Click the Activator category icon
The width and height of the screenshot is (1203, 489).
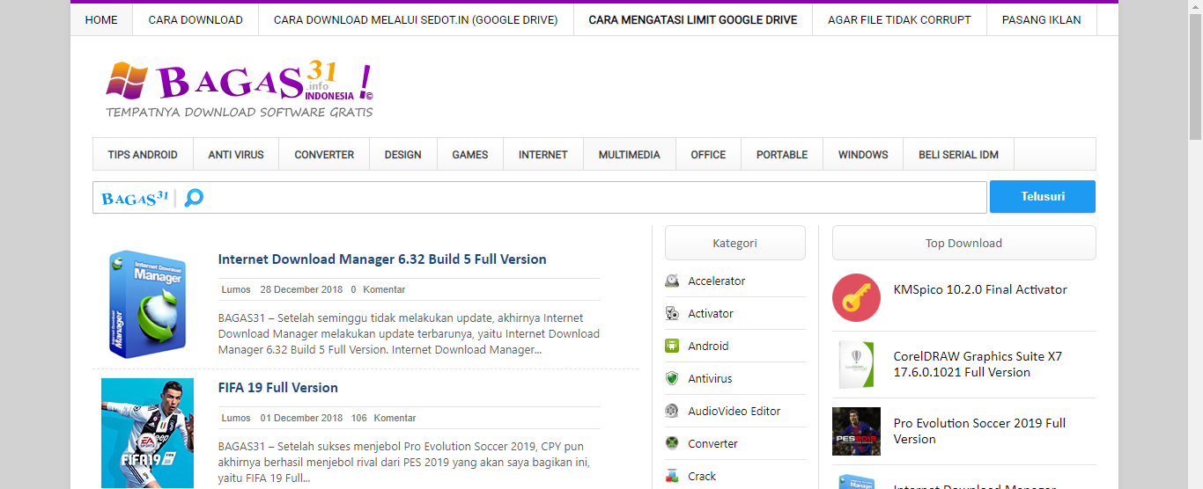point(672,313)
